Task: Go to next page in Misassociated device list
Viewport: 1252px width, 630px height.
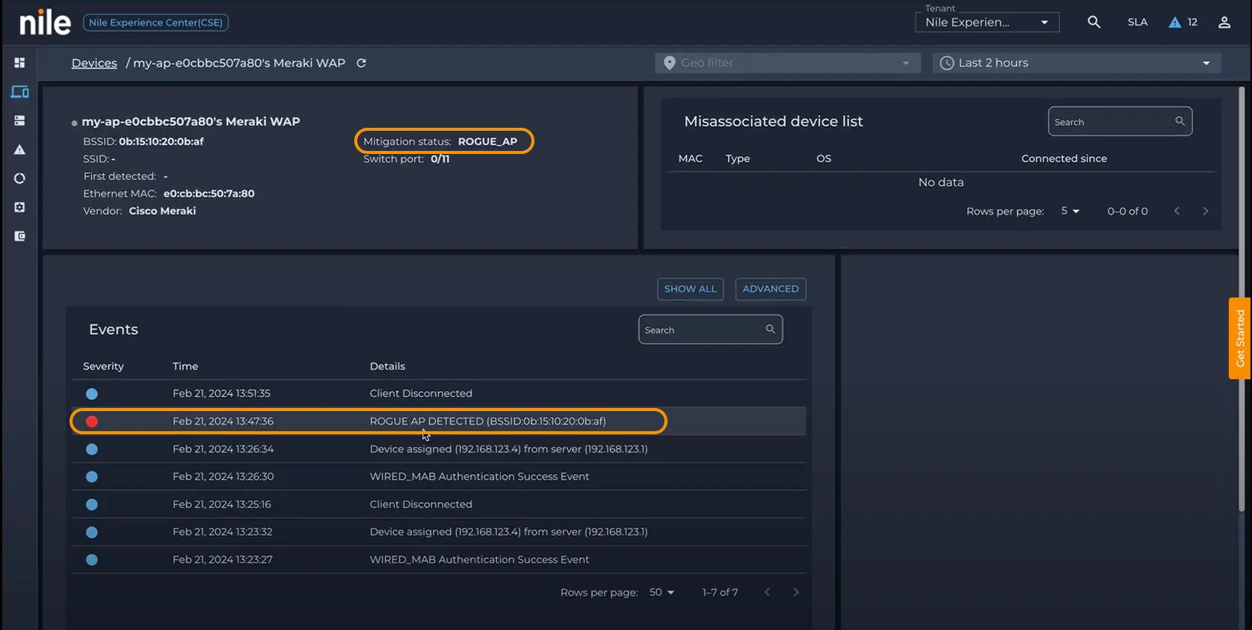Action: pos(1206,211)
